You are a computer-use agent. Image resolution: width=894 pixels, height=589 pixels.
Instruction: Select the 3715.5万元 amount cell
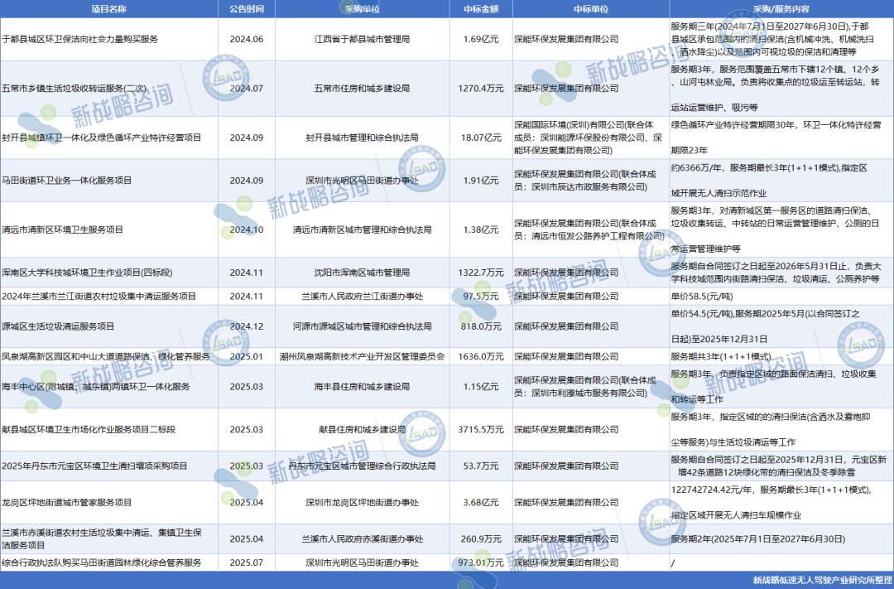[481, 430]
